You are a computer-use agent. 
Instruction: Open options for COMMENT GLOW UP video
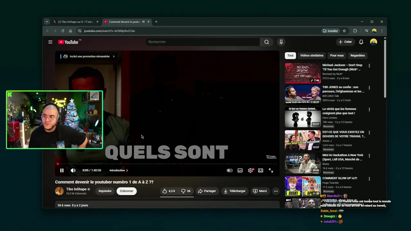(369, 179)
